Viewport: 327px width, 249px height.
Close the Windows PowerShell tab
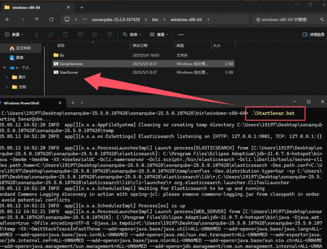click(60, 103)
